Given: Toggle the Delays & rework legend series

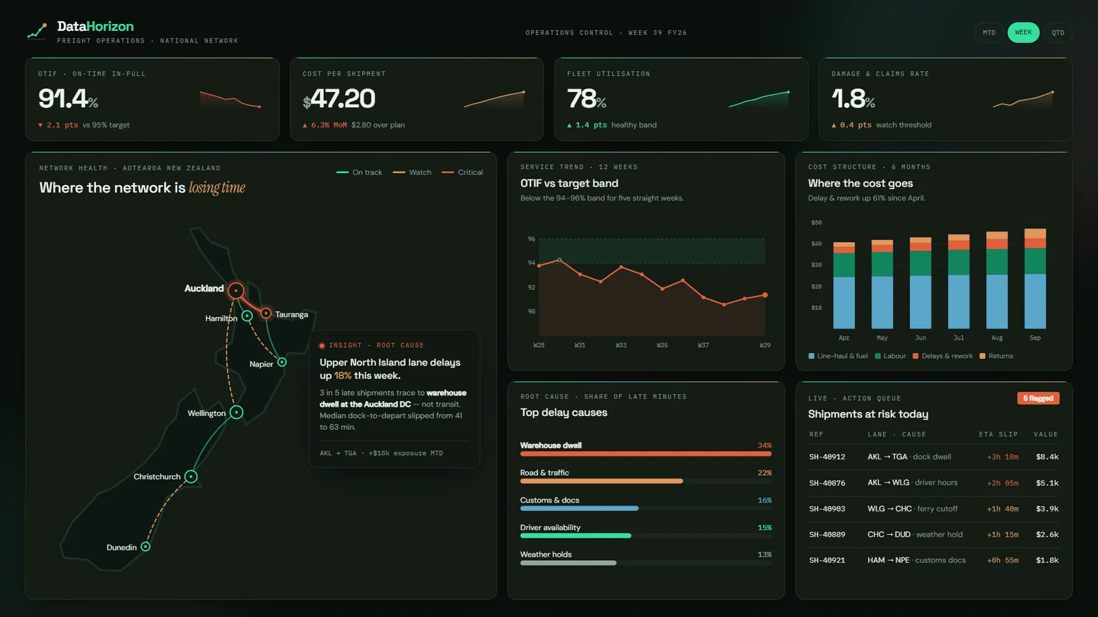Looking at the screenshot, I should pos(942,356).
